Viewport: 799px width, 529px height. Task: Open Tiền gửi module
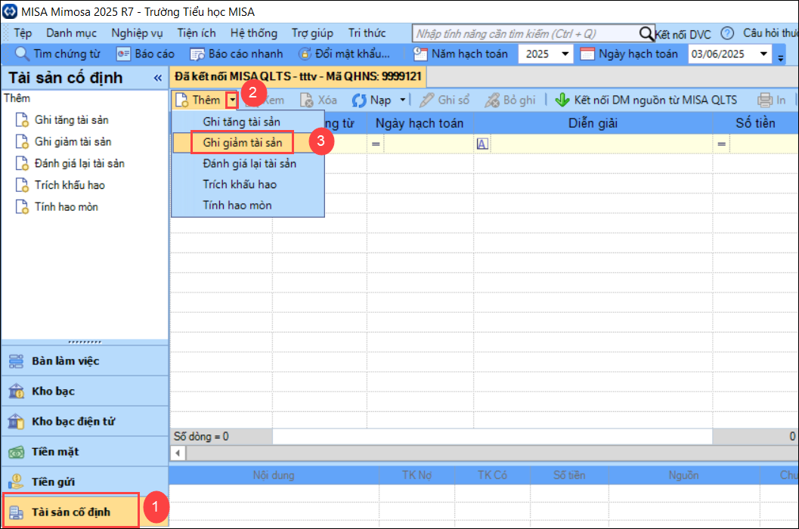point(85,481)
